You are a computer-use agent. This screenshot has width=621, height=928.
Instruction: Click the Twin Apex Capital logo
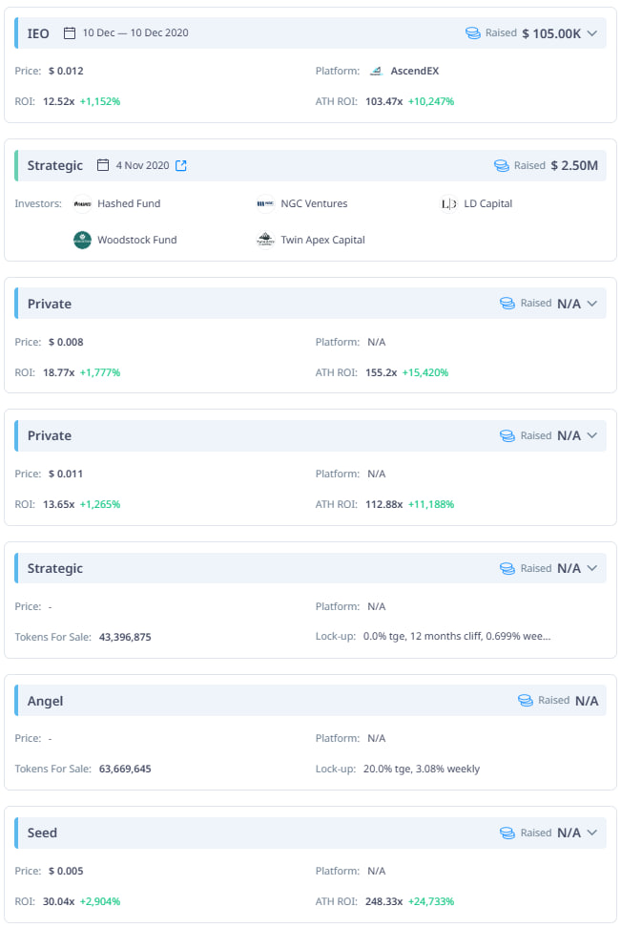265,240
